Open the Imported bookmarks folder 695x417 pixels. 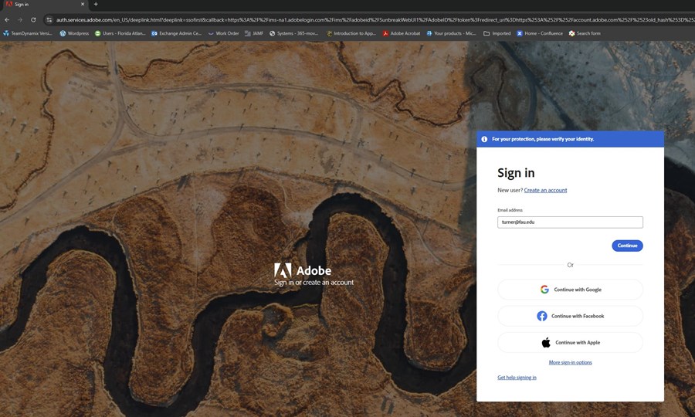pos(497,33)
